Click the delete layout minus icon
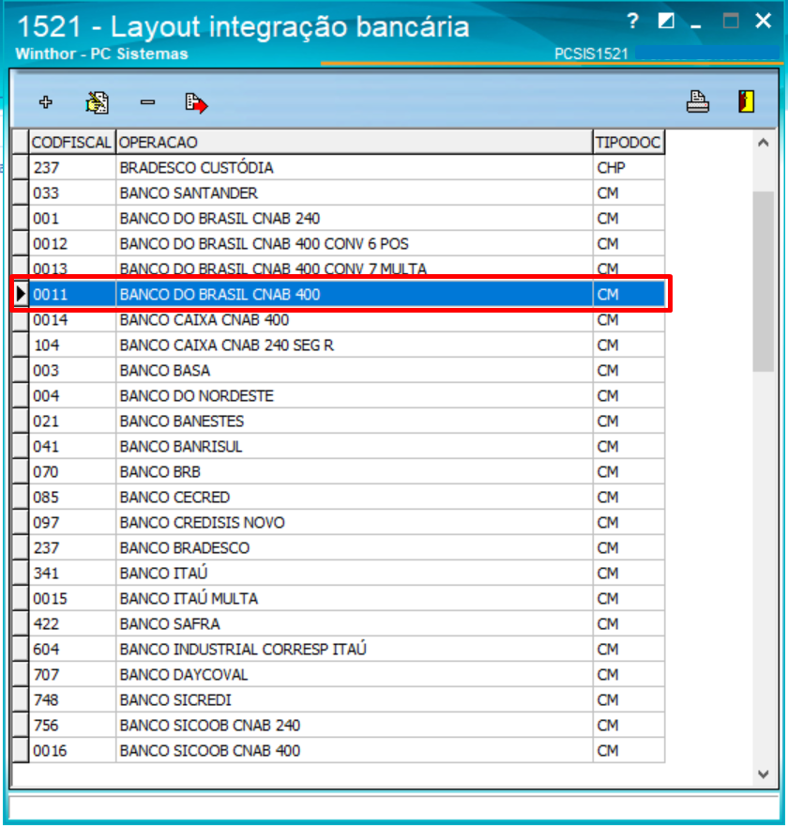788x828 pixels. [147, 102]
